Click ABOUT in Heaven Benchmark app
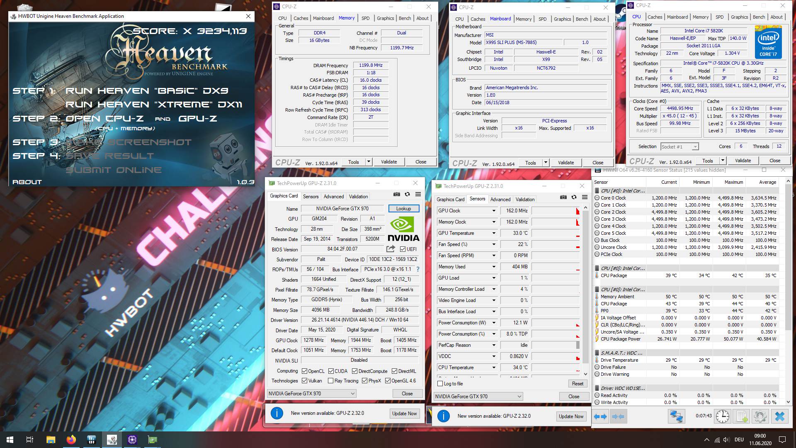The image size is (796, 448). coord(27,182)
